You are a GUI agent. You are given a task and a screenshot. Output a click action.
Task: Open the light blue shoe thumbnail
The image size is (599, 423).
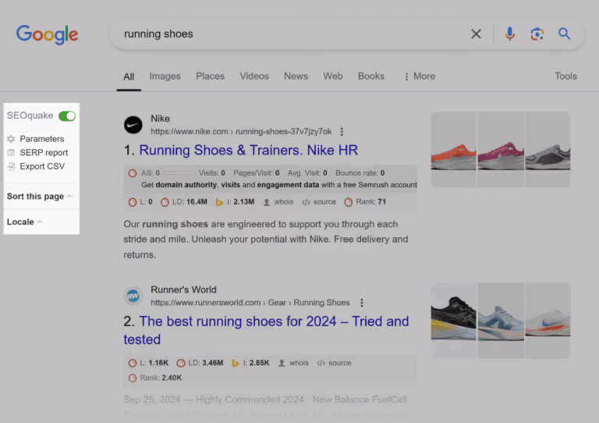point(501,321)
